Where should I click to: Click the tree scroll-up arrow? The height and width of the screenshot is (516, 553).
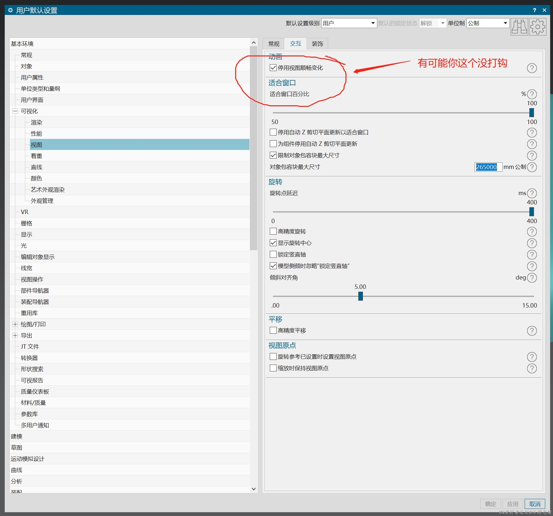pos(254,42)
